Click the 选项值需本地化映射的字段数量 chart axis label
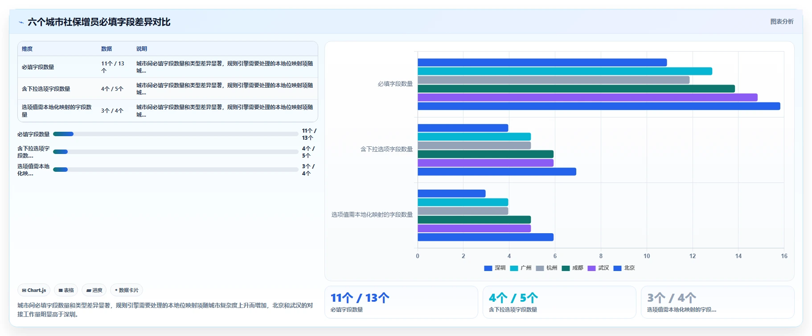Viewport: 812px width, 336px height. coord(372,215)
